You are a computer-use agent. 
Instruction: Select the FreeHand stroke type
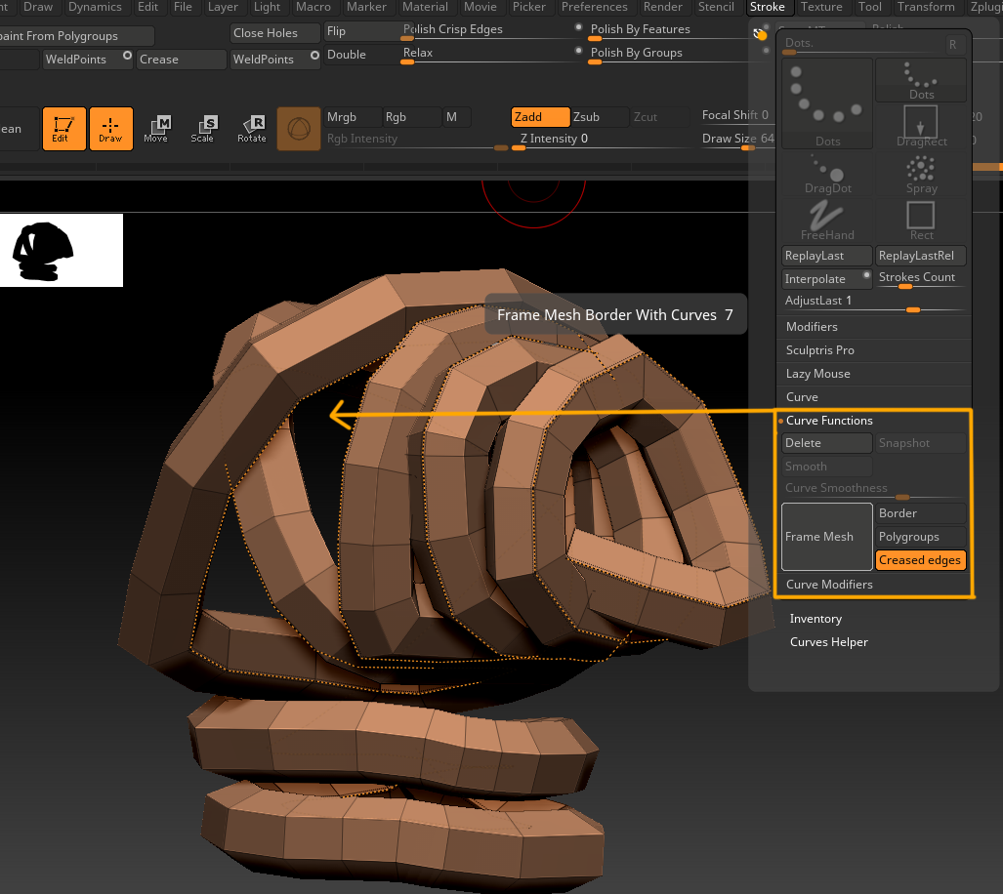tap(827, 217)
